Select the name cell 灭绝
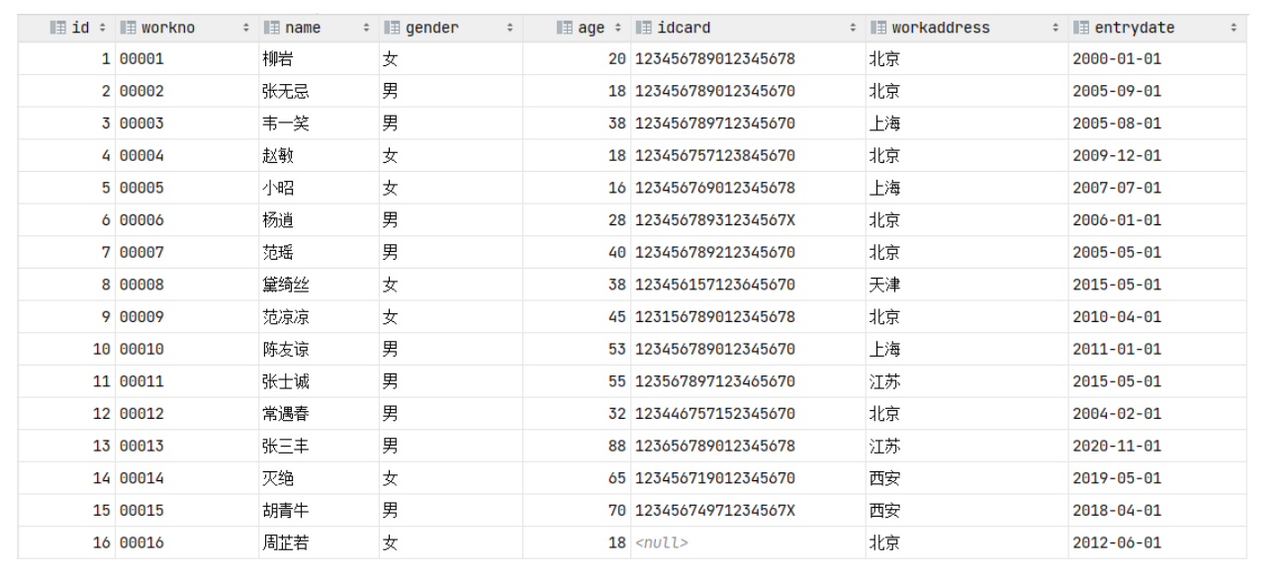Screen dimensions: 1287x576 tap(319, 478)
